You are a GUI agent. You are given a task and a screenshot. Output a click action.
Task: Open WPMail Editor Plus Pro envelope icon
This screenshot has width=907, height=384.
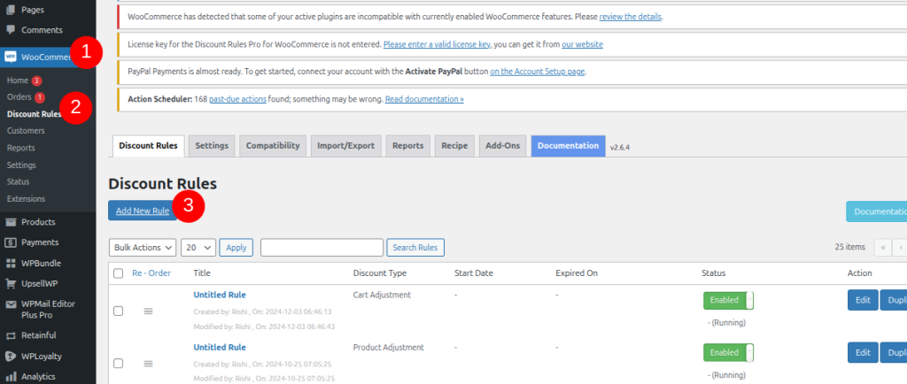[11, 304]
